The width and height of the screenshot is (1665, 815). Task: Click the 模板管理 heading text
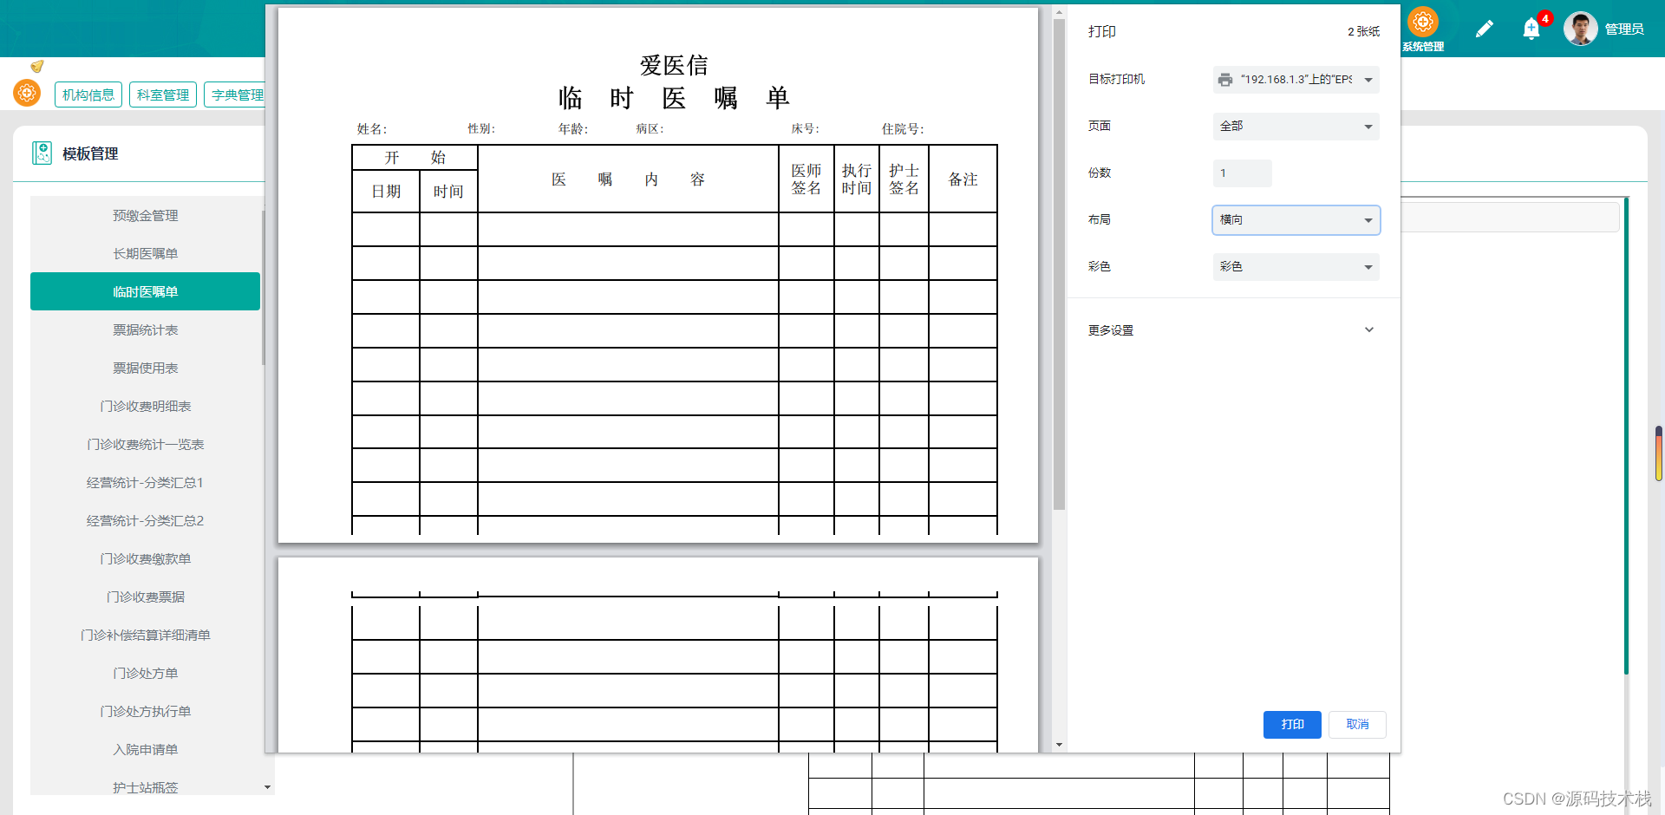tap(90, 154)
